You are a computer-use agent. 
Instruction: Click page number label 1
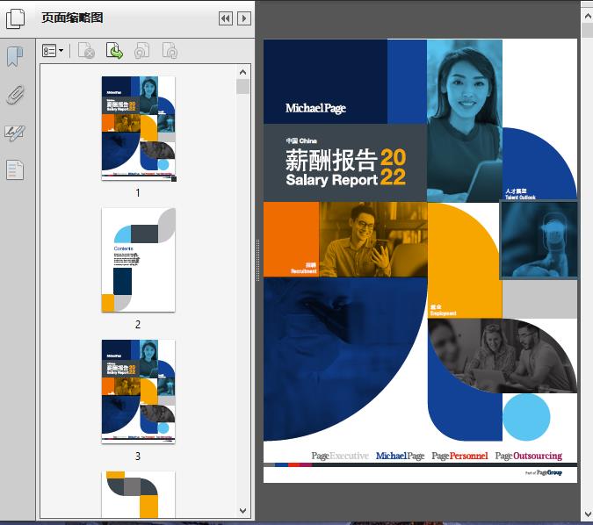tap(138, 193)
